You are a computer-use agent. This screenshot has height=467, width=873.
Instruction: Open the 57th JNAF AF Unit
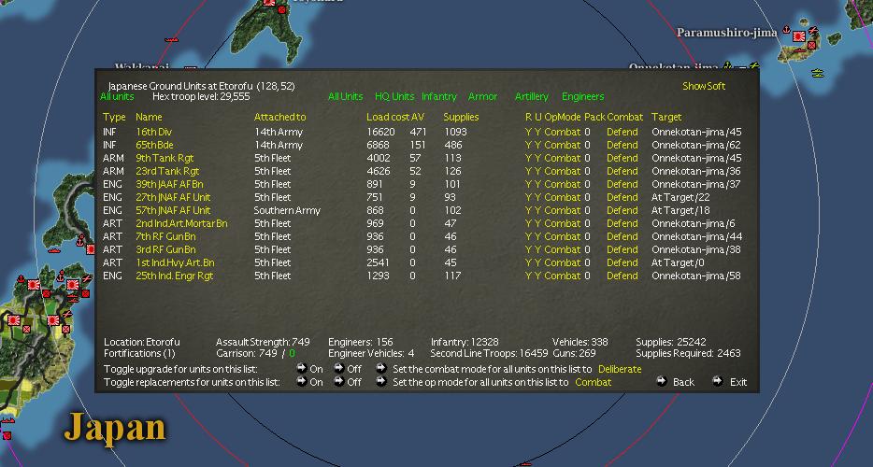tap(173, 210)
